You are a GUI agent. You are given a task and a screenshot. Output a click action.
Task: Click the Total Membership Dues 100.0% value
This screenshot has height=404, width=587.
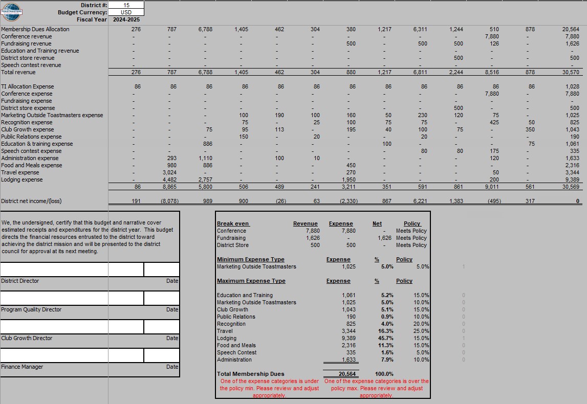[x=384, y=374]
